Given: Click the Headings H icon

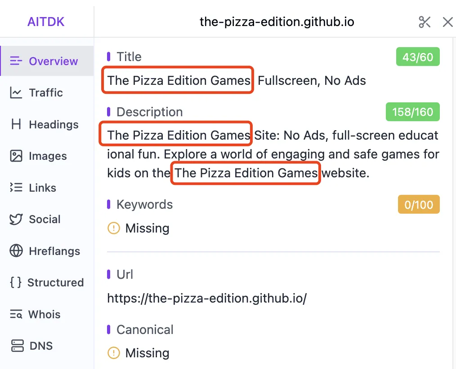Looking at the screenshot, I should [x=16, y=124].
